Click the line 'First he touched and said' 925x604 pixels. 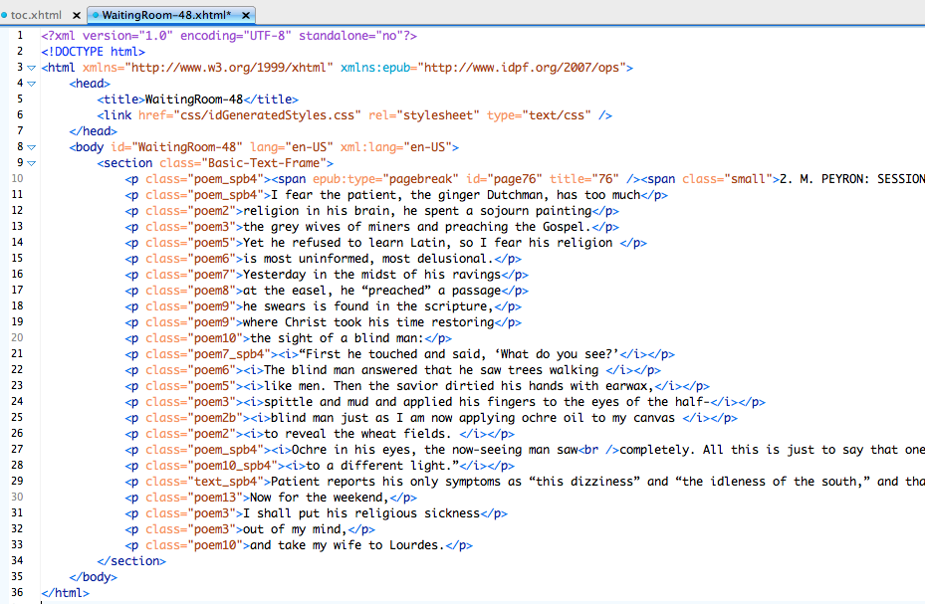pos(399,354)
